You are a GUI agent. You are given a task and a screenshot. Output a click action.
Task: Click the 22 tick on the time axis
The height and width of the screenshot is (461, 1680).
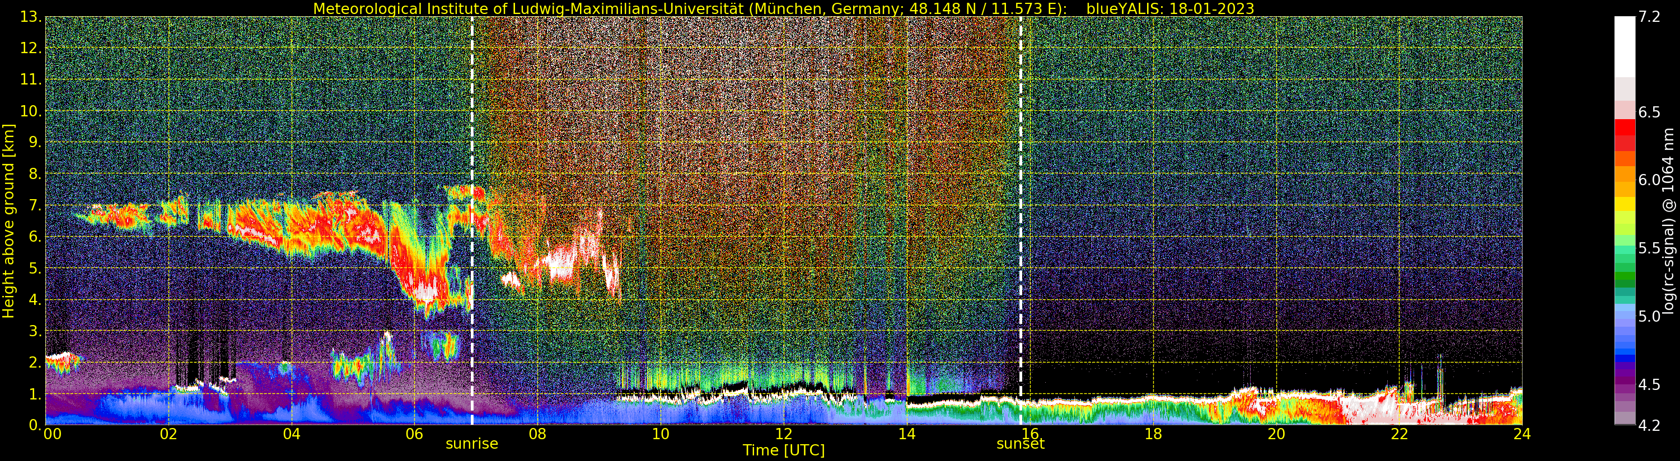tap(1399, 434)
